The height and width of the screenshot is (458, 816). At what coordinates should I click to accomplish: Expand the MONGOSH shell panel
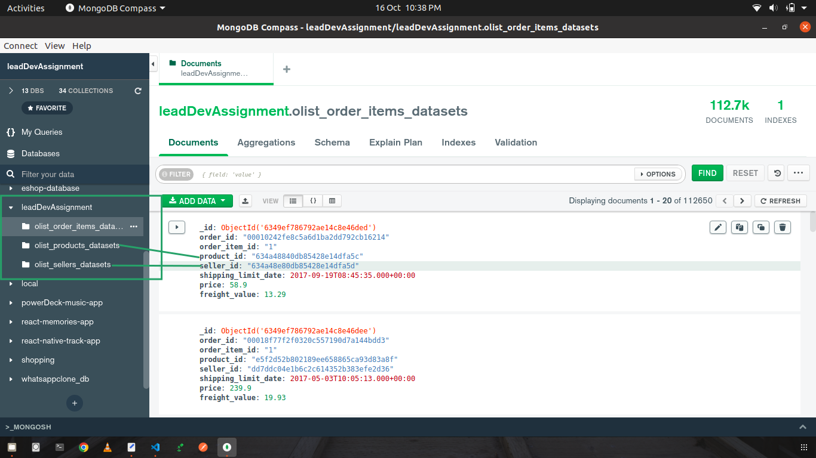pyautogui.click(x=803, y=427)
